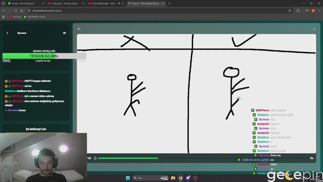Click hellborn_tvnin_gotkili sa chat message
The image size is (323, 182).
(256, 160)
